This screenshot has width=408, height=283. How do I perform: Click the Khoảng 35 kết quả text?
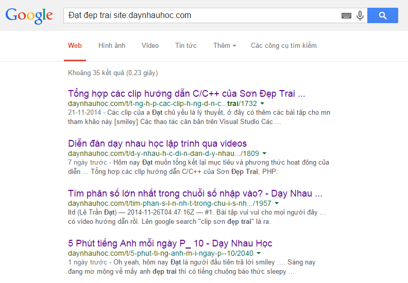(113, 73)
